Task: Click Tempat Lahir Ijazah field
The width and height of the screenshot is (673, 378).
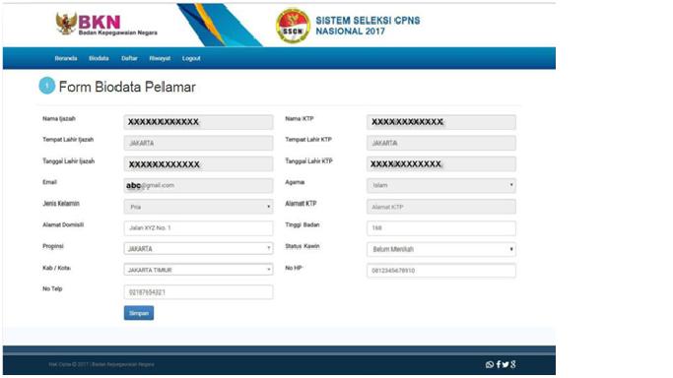Action: (198, 143)
